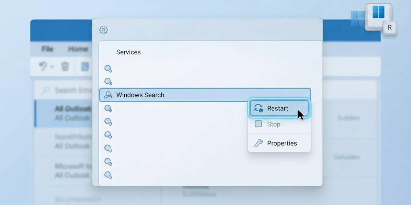Click the Undo icon in Outlook toolbar
This screenshot has height=205, width=411.
coord(43,66)
